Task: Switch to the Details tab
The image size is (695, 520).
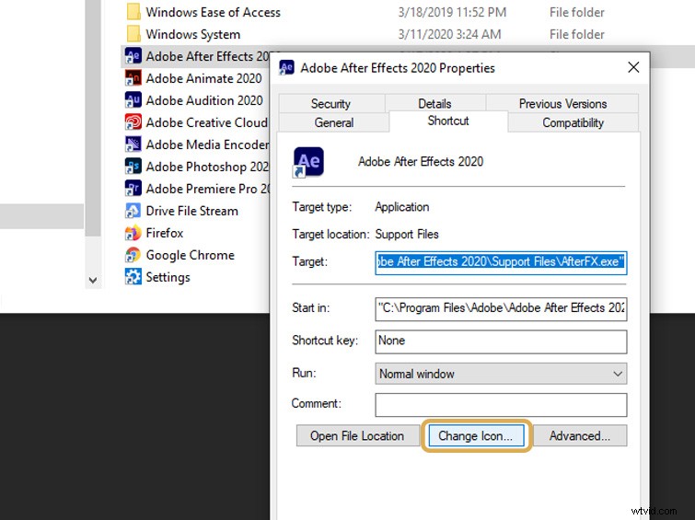Action: (x=434, y=103)
